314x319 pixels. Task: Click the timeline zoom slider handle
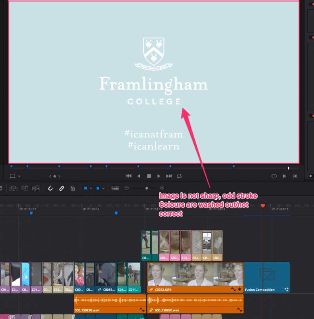(x=147, y=188)
